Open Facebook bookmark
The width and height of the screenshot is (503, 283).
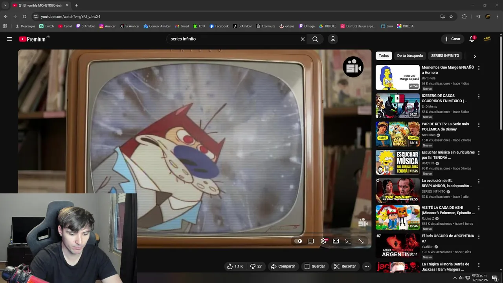coord(219,26)
